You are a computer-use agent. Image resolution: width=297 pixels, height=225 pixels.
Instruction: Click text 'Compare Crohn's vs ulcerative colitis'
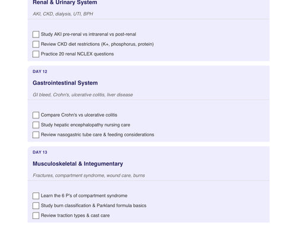coord(79,115)
